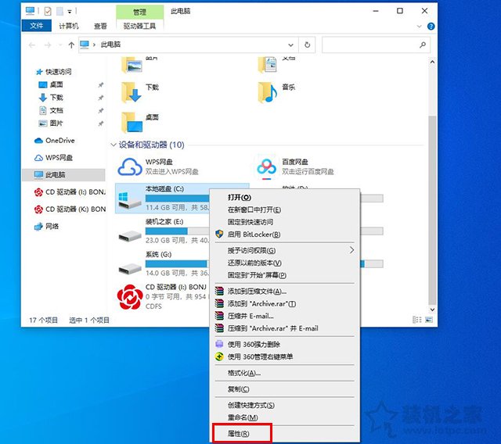Screen dimensions: 501x444
Task: Select CD 驱动器 (I:) in navigation pane
Action: tap(75, 192)
